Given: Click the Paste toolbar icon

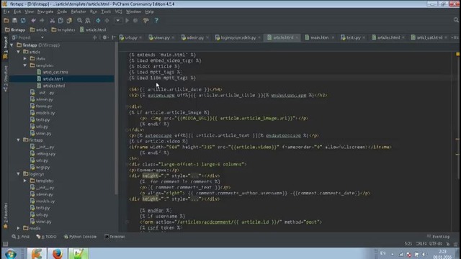Looking at the screenshot, I should tap(69, 21).
